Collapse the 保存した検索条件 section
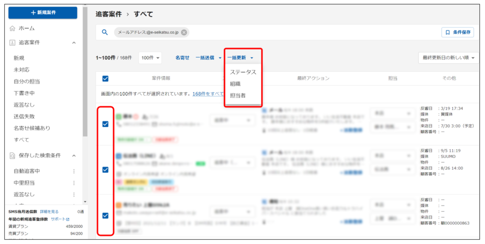Viewport: 485px width, 244px height. pos(74,156)
